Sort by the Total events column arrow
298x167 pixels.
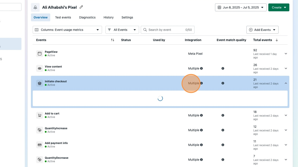pos(277,40)
